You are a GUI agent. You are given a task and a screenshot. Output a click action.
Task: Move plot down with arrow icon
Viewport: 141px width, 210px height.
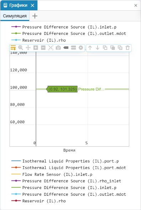[x=98, y=48]
